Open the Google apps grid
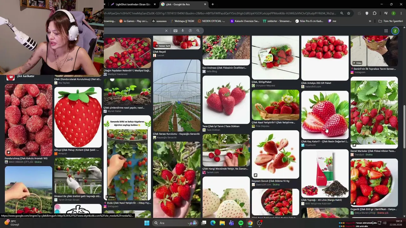 click(386, 31)
